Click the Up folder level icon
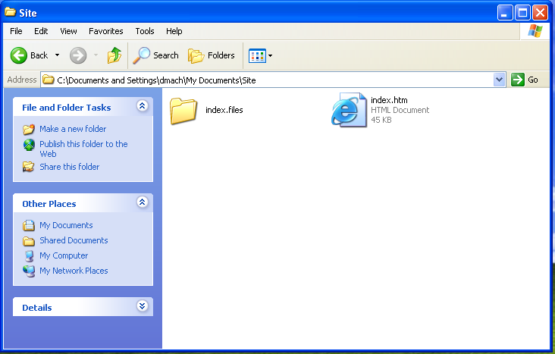The width and height of the screenshot is (555, 354). click(114, 55)
